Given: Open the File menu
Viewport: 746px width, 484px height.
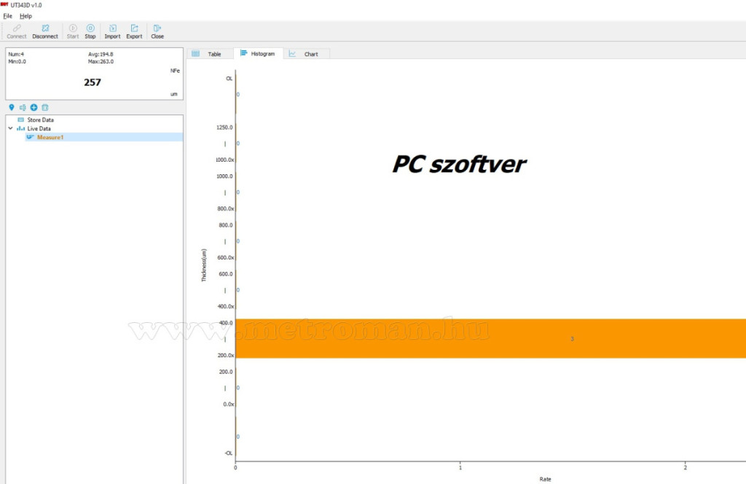Looking at the screenshot, I should 7,15.
